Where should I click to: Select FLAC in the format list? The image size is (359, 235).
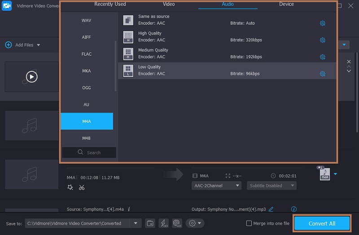pyautogui.click(x=87, y=54)
